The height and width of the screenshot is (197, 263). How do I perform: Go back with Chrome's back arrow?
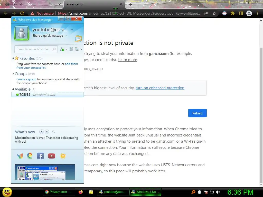pyautogui.click(x=6, y=13)
